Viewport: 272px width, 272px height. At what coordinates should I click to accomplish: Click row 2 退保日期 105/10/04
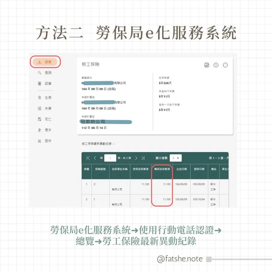(199, 199)
